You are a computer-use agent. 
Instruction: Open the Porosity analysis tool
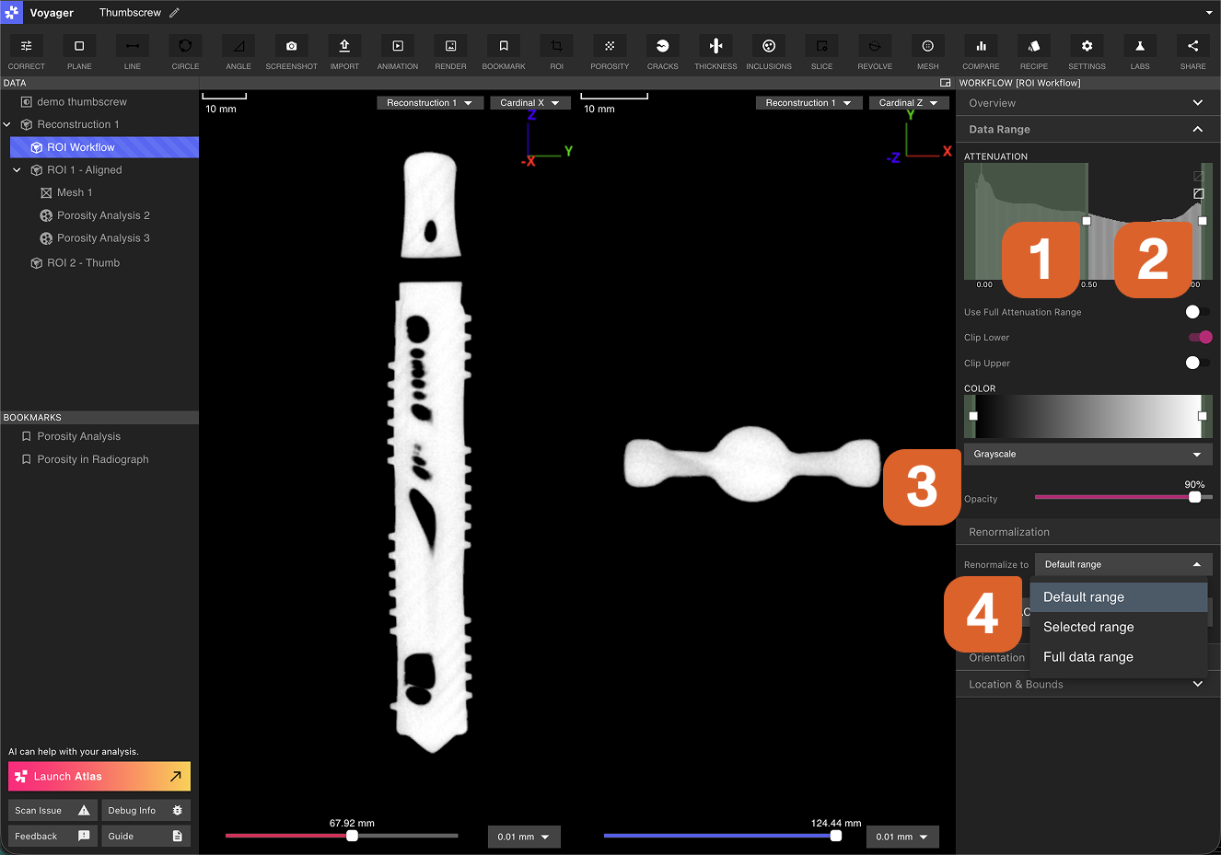tap(610, 52)
